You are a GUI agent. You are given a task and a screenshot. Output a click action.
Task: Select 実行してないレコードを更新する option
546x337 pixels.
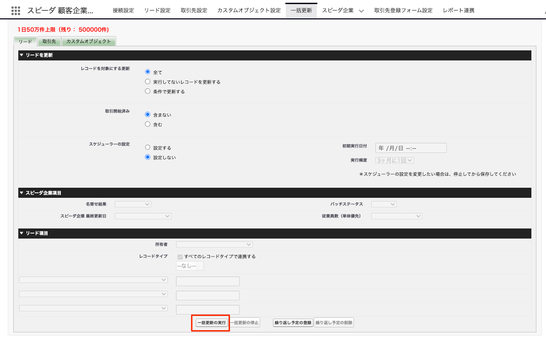(x=147, y=82)
